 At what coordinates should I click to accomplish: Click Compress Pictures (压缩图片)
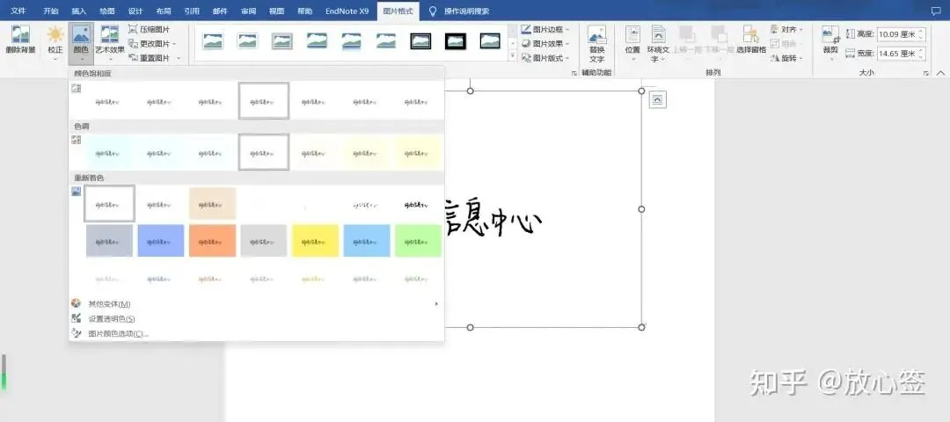[149, 29]
